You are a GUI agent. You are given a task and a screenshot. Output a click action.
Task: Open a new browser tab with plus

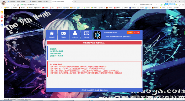(75, 1)
